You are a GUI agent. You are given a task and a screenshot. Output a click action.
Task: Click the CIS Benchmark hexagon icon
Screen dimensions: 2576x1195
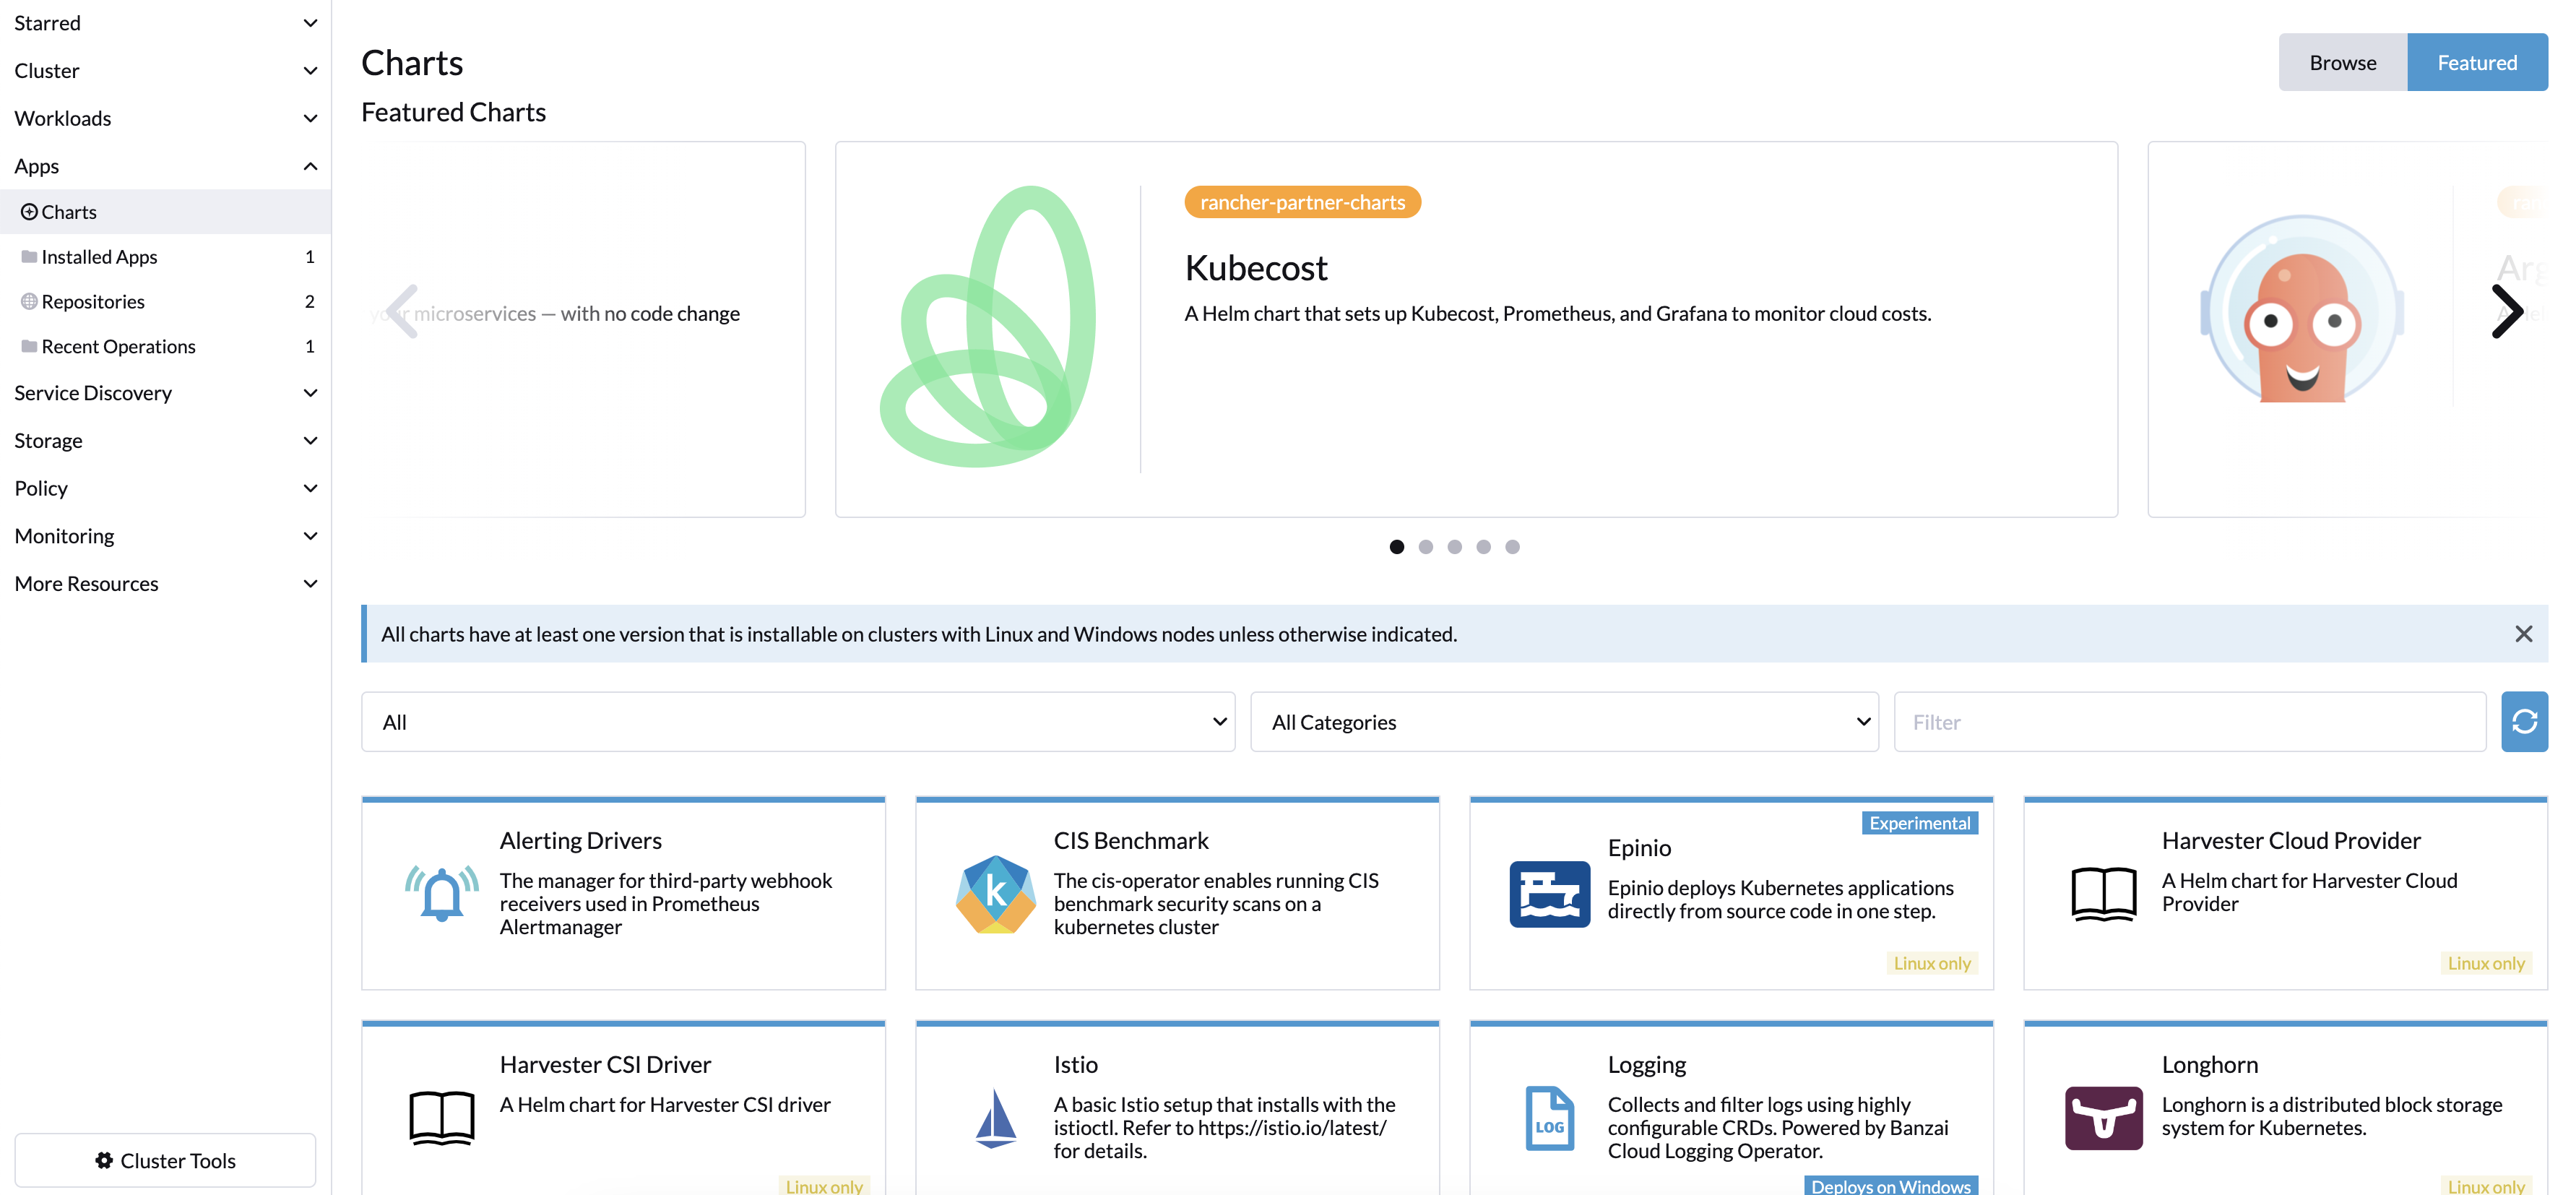pos(995,893)
